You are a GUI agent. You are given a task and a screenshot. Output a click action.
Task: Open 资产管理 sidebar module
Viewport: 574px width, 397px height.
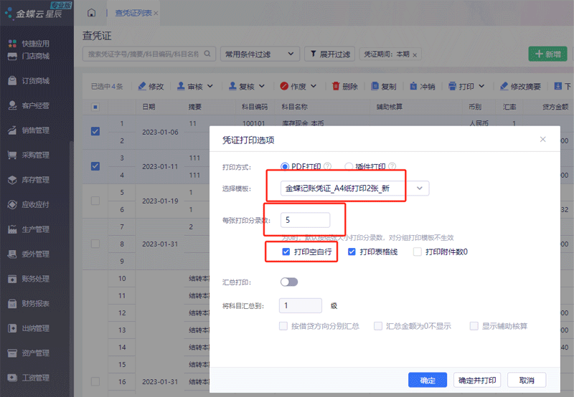click(29, 353)
